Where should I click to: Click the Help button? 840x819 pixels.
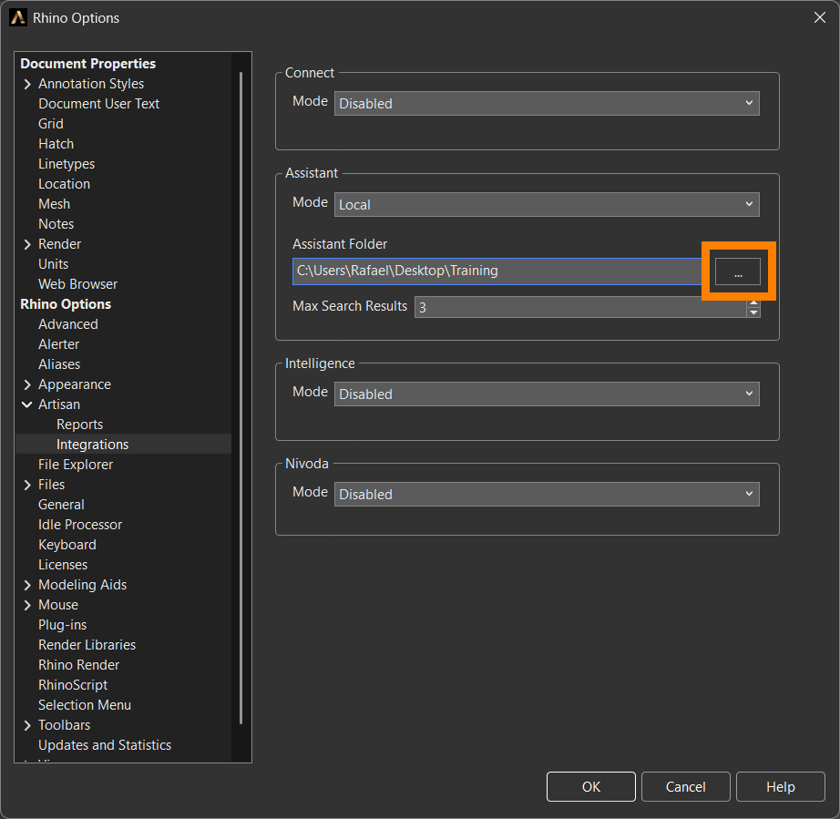click(780, 787)
